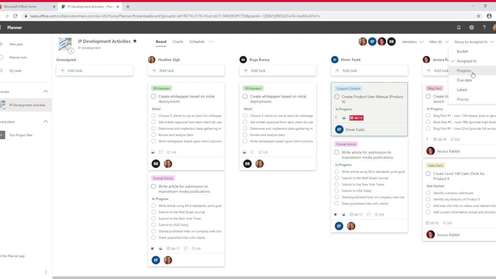Viewport: 496px width, 279px height.
Task: Switch to the Schedule tab
Action: click(x=197, y=41)
